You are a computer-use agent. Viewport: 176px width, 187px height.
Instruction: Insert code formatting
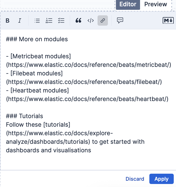[91, 21]
